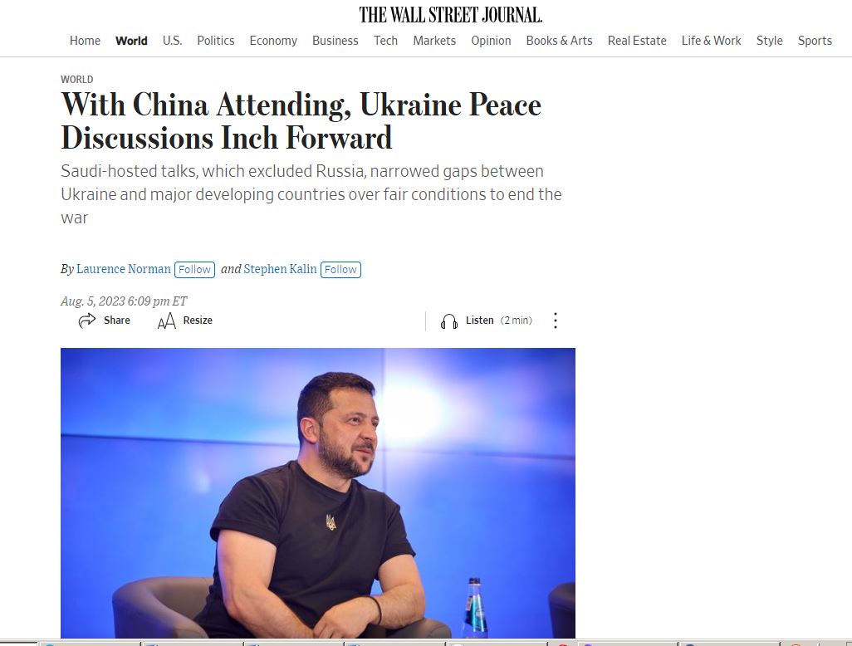
Task: Open the World section tab
Action: [x=131, y=41]
